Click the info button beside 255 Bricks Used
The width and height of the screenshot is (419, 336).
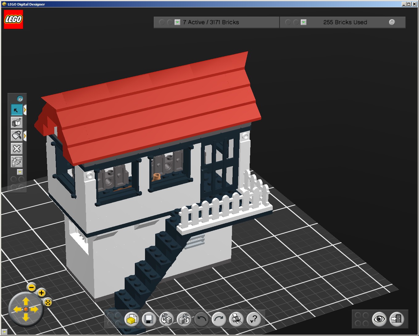point(392,22)
